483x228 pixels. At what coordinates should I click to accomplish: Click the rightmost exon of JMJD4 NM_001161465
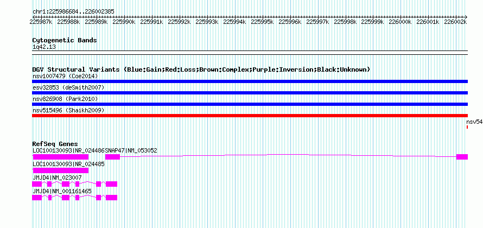click(x=111, y=198)
